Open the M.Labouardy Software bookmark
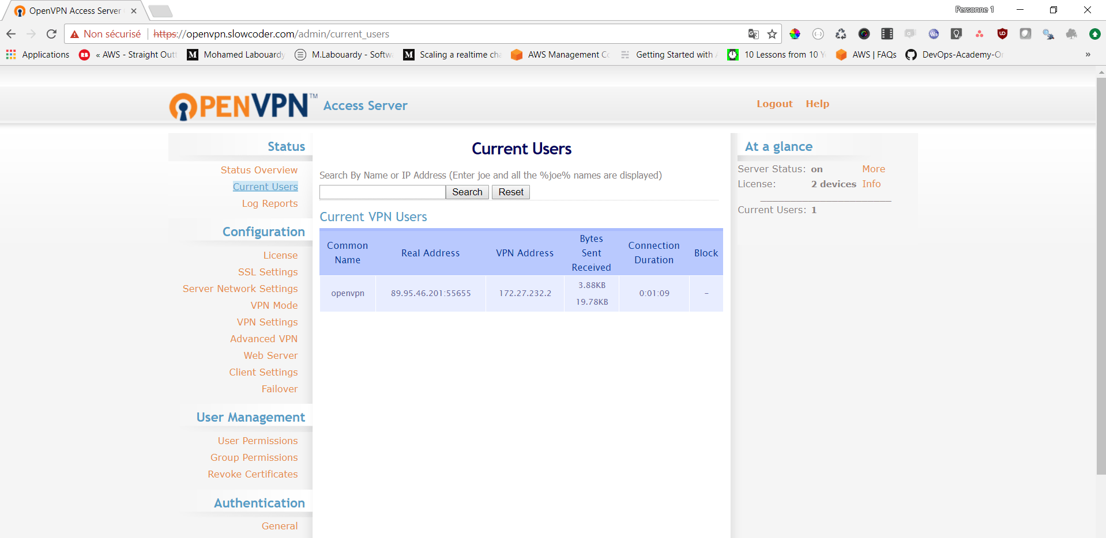The height and width of the screenshot is (538, 1106). (344, 55)
